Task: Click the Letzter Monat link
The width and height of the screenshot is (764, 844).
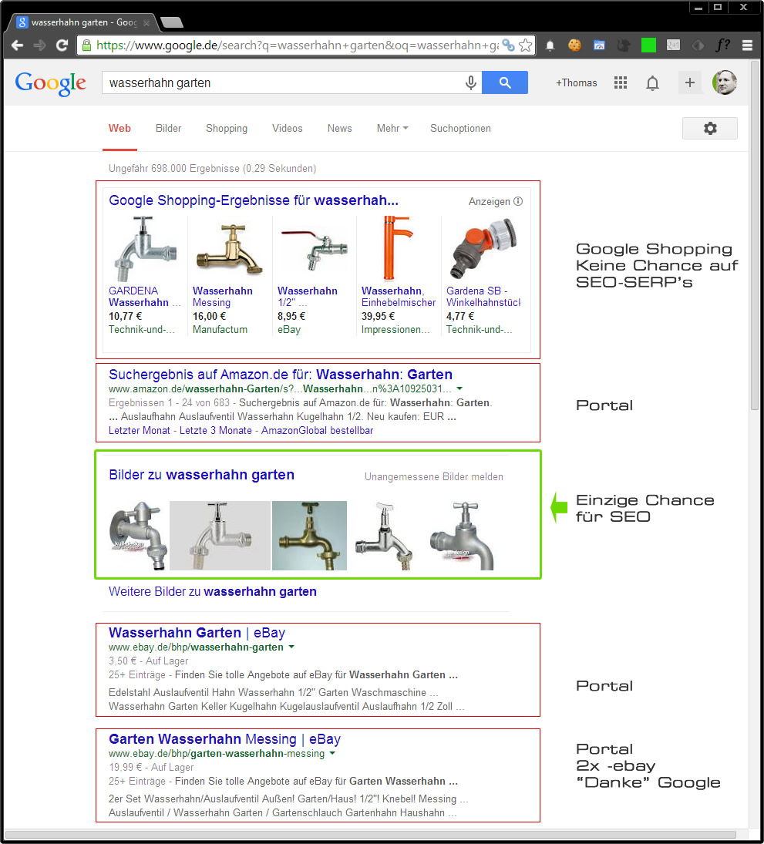Action: [140, 431]
